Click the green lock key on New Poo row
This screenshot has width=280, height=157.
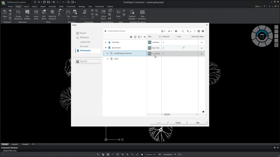[183, 48]
